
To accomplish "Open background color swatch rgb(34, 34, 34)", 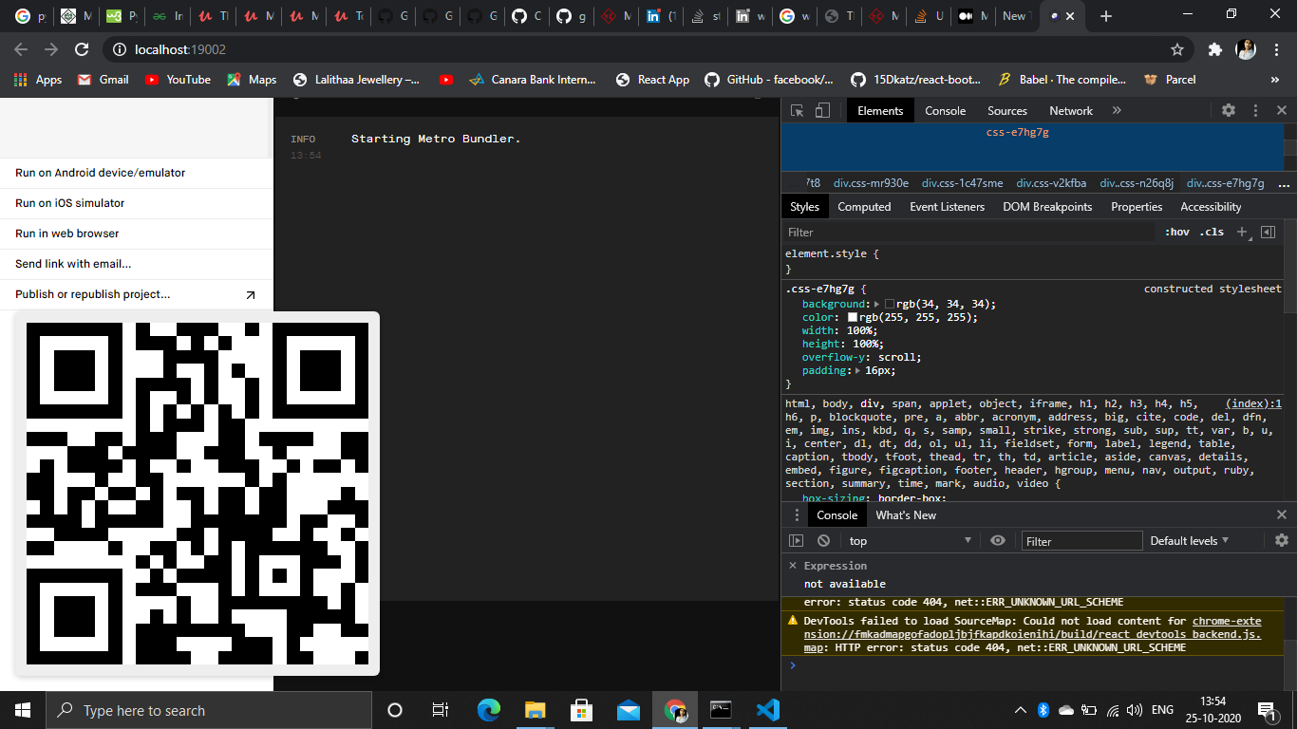I will pyautogui.click(x=890, y=304).
